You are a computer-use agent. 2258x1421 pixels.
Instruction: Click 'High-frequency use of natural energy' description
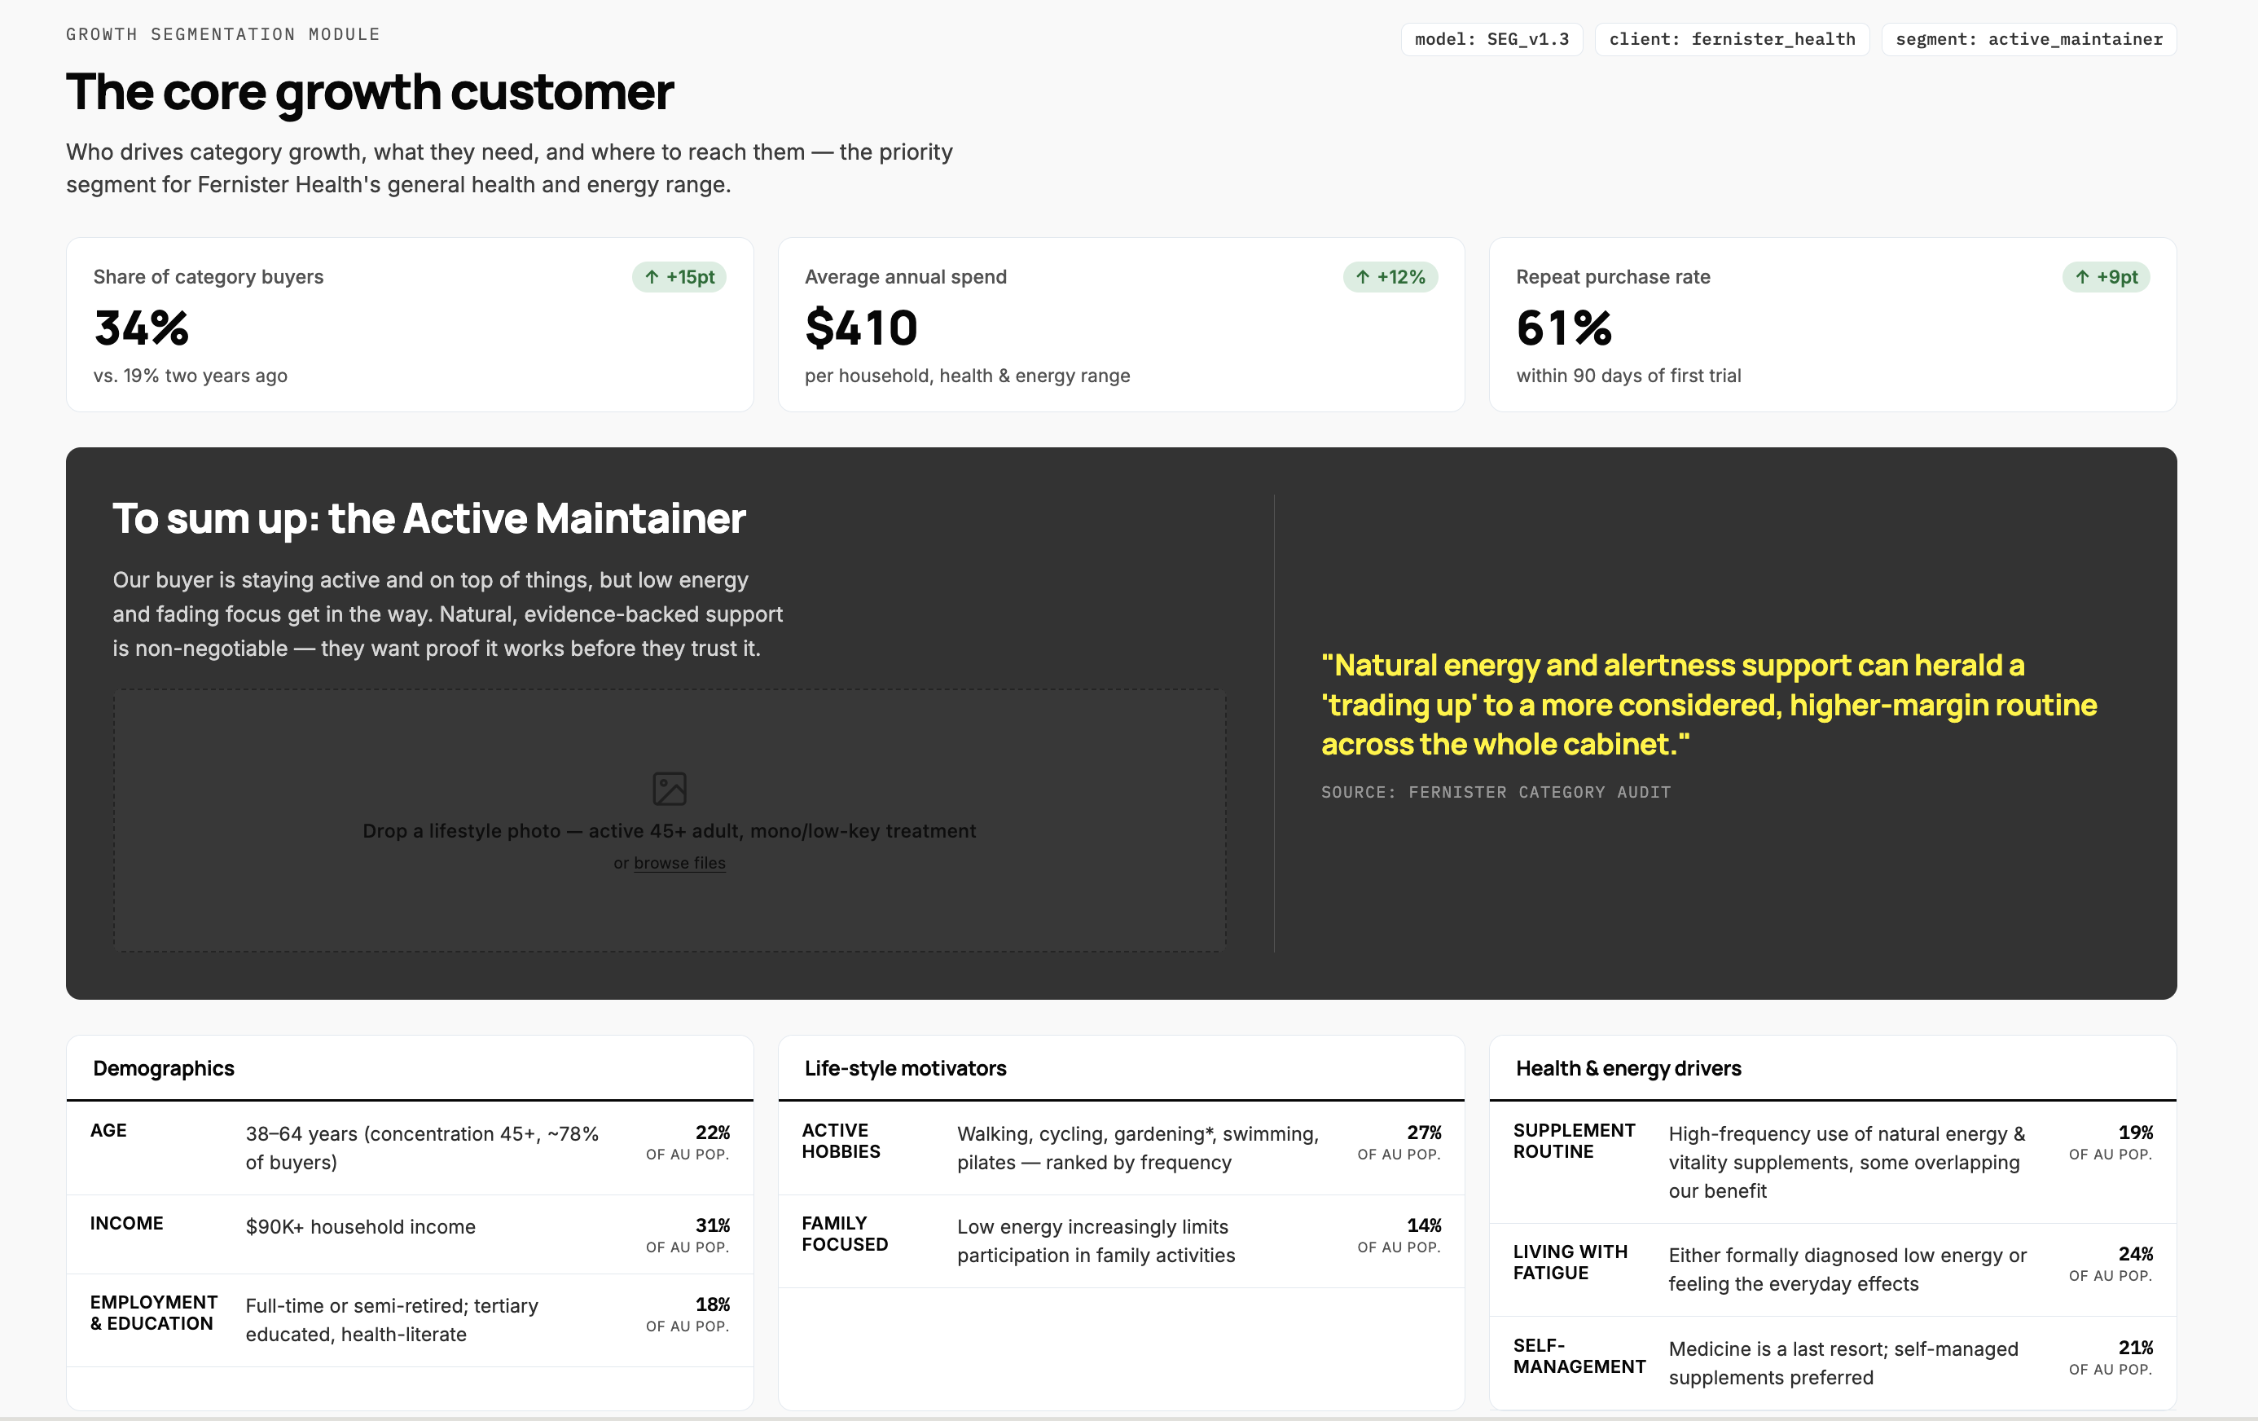[1847, 1162]
